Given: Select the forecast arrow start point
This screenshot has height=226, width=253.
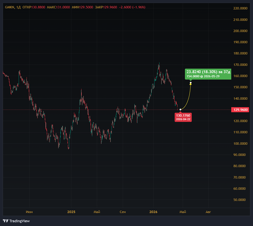Looking at the screenshot, I should (180, 110).
